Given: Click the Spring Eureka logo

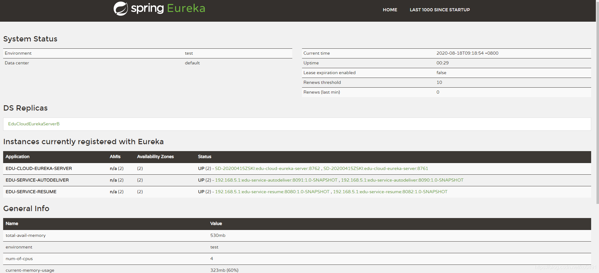Looking at the screenshot, I should tap(159, 8).
